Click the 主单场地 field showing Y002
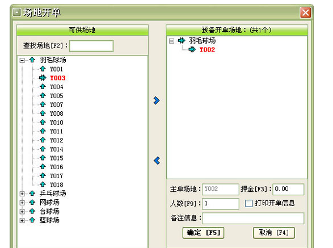Image resolution: width=333 pixels, height=248 pixels. tap(221, 189)
